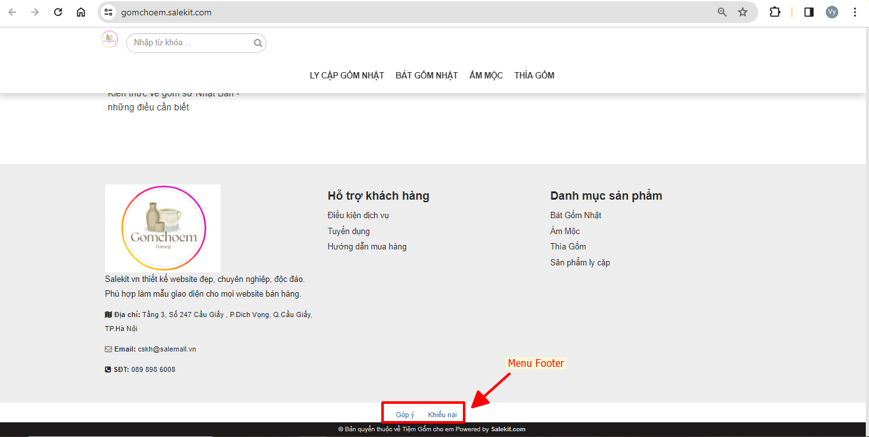Click the Góp ý footer link
Viewport: 869px width, 437px height.
(405, 415)
